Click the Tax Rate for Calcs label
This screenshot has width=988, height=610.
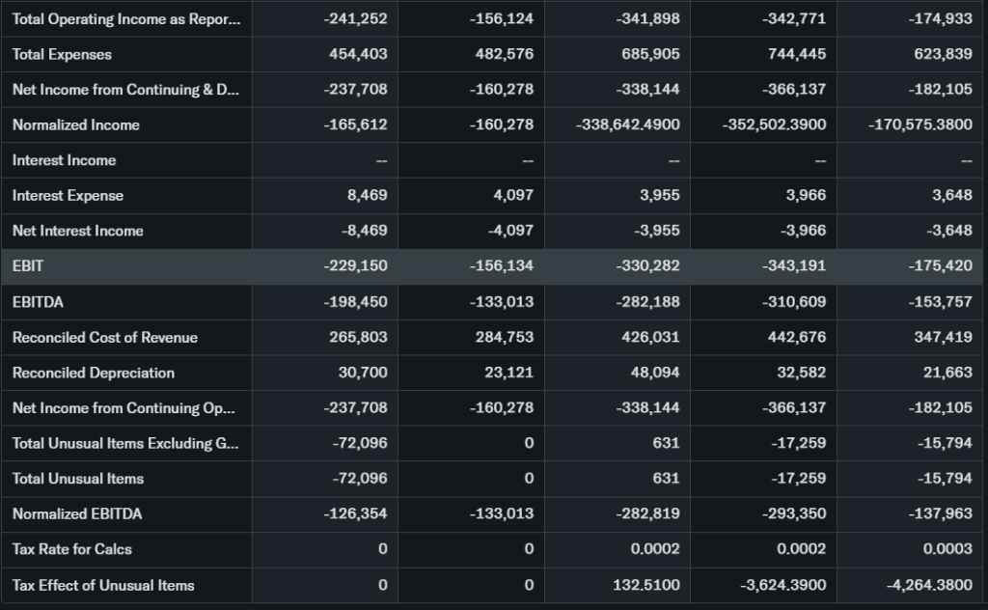(72, 549)
